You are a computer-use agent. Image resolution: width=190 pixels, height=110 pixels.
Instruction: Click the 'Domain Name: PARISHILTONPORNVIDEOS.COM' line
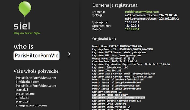coord(117,46)
